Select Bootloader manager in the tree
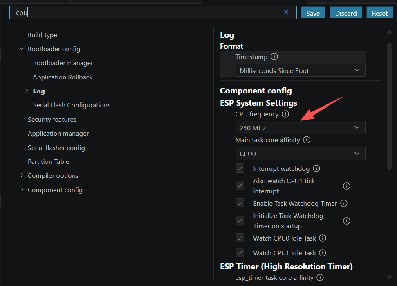 click(x=63, y=63)
